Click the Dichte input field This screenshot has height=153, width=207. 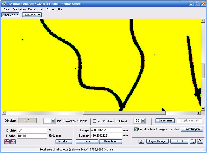[x=32, y=130]
